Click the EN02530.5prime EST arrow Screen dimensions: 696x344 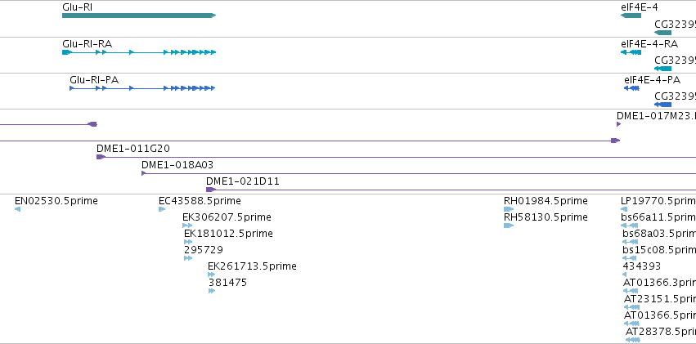[17, 209]
